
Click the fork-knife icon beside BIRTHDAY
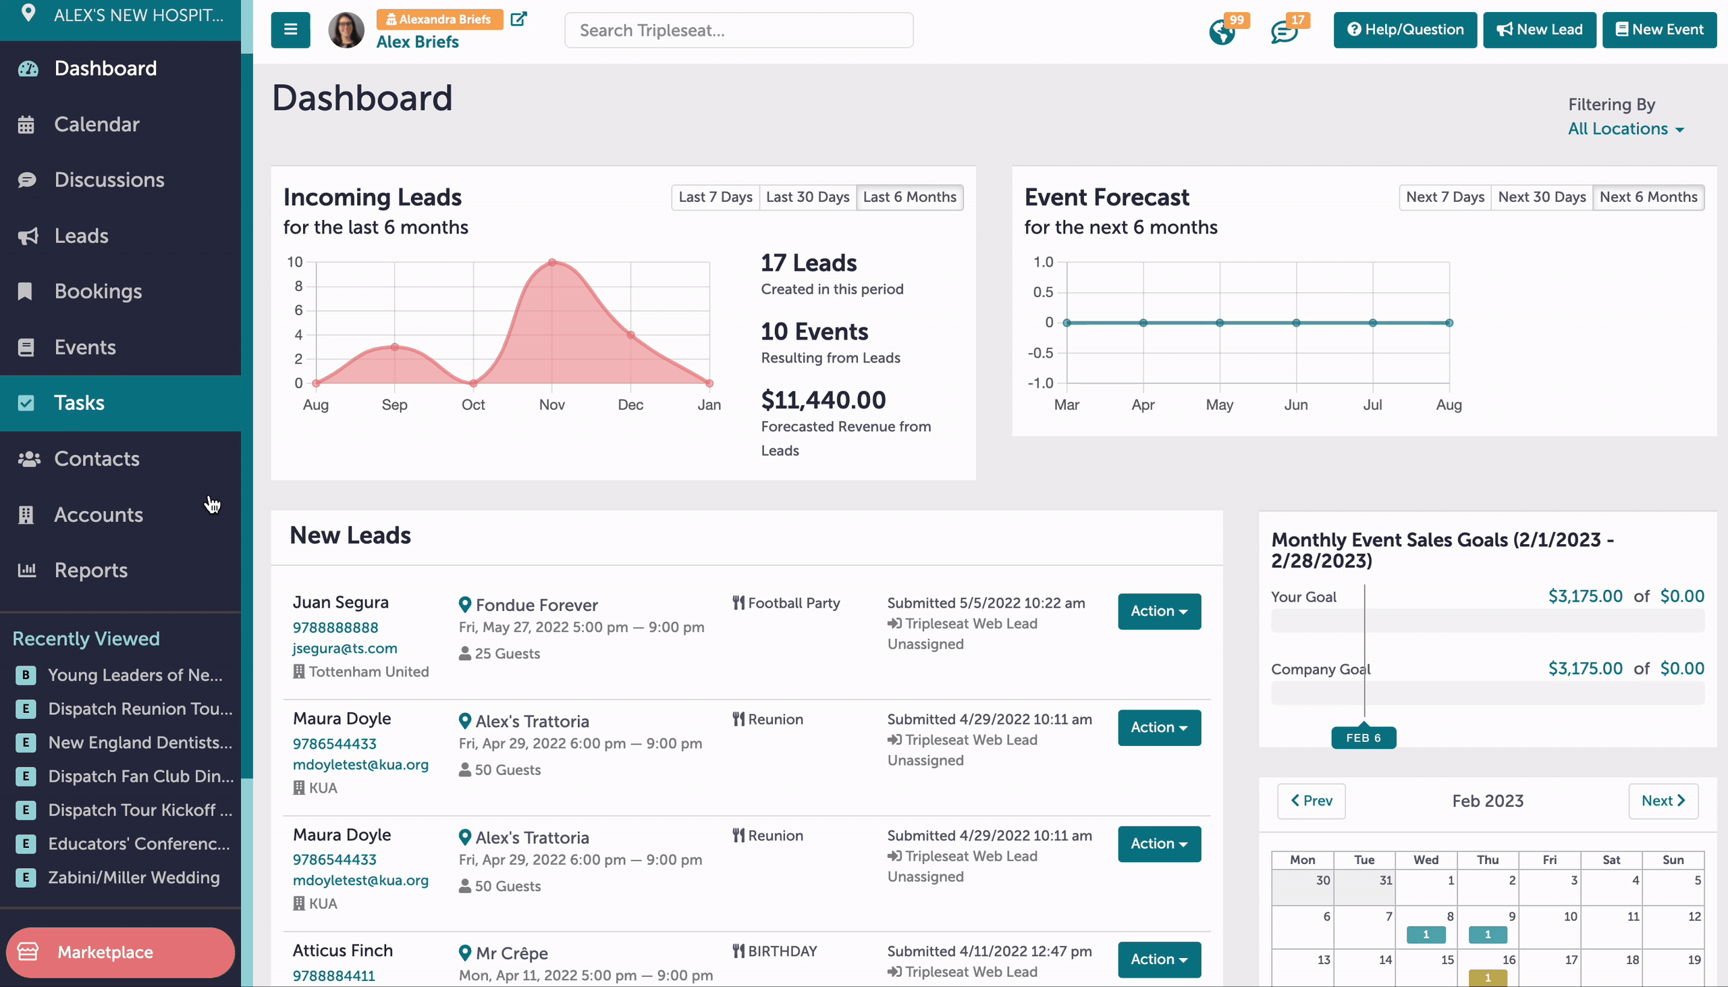coord(738,951)
